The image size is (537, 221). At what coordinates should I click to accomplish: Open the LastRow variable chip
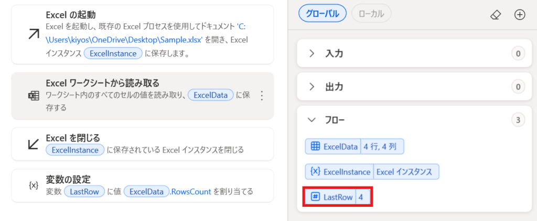[338, 197]
